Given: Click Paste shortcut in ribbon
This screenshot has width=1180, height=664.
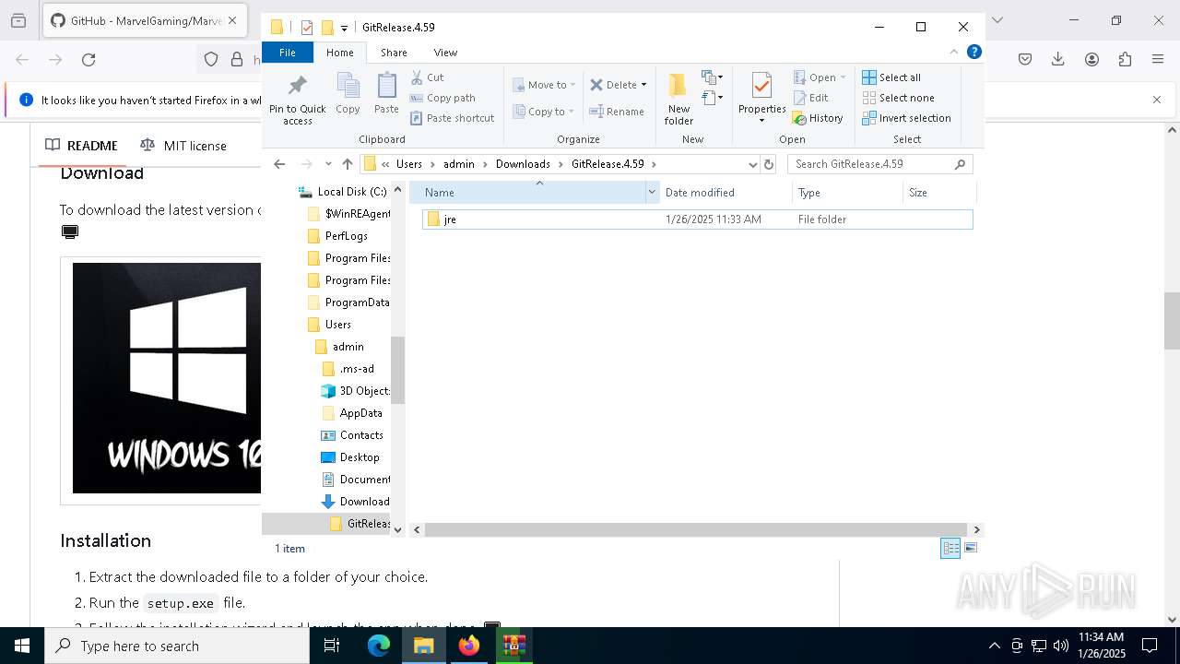Looking at the screenshot, I should (x=453, y=118).
